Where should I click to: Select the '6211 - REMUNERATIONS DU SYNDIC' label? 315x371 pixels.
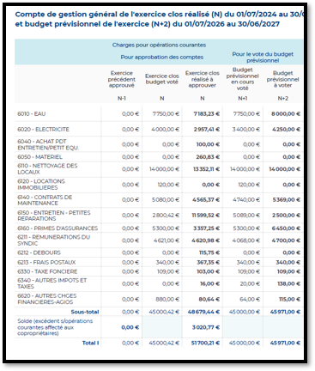click(x=53, y=240)
